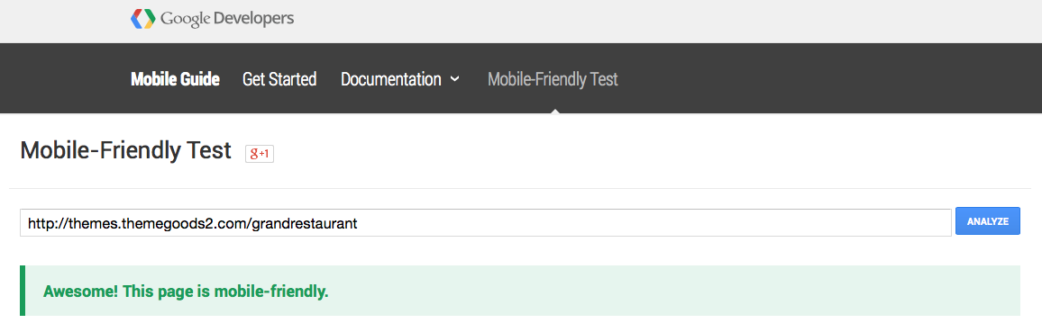Focus the URL input field

click(x=486, y=222)
